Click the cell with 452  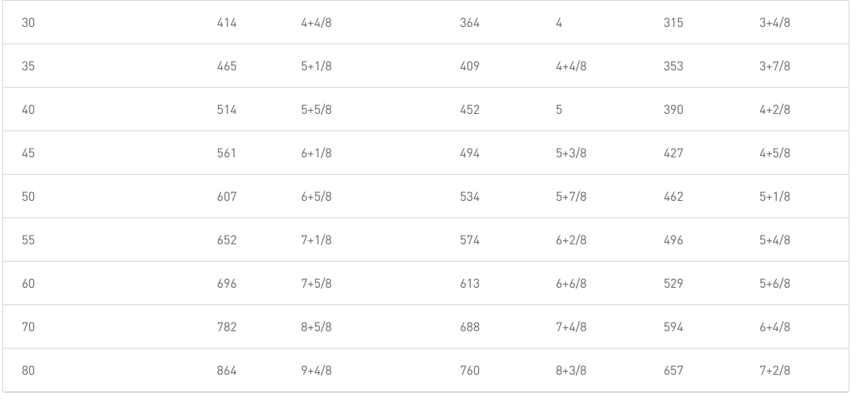pos(469,110)
